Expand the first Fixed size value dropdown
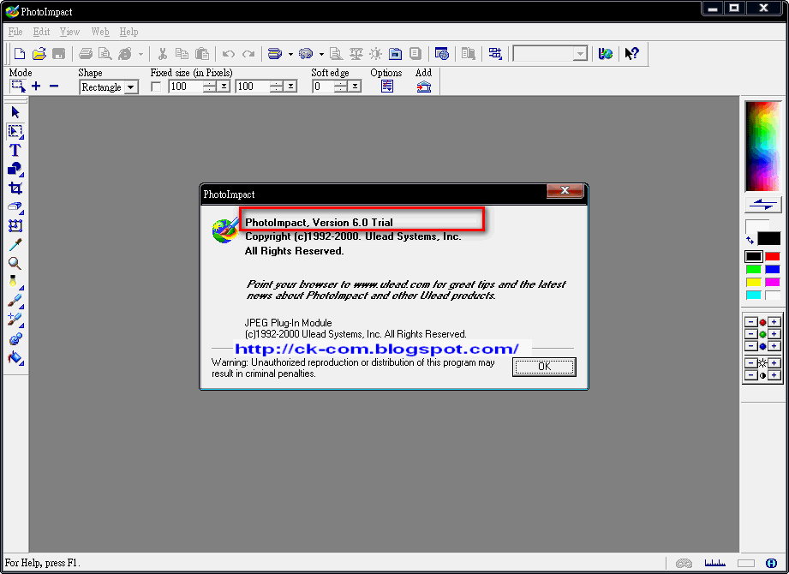This screenshot has height=574, width=789. (x=223, y=87)
